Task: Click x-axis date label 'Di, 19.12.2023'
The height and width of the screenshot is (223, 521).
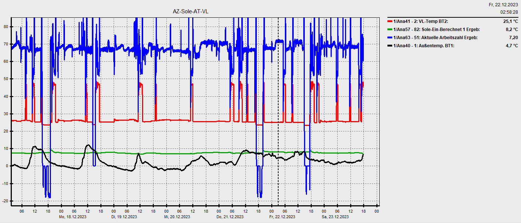Action: (x=124, y=217)
